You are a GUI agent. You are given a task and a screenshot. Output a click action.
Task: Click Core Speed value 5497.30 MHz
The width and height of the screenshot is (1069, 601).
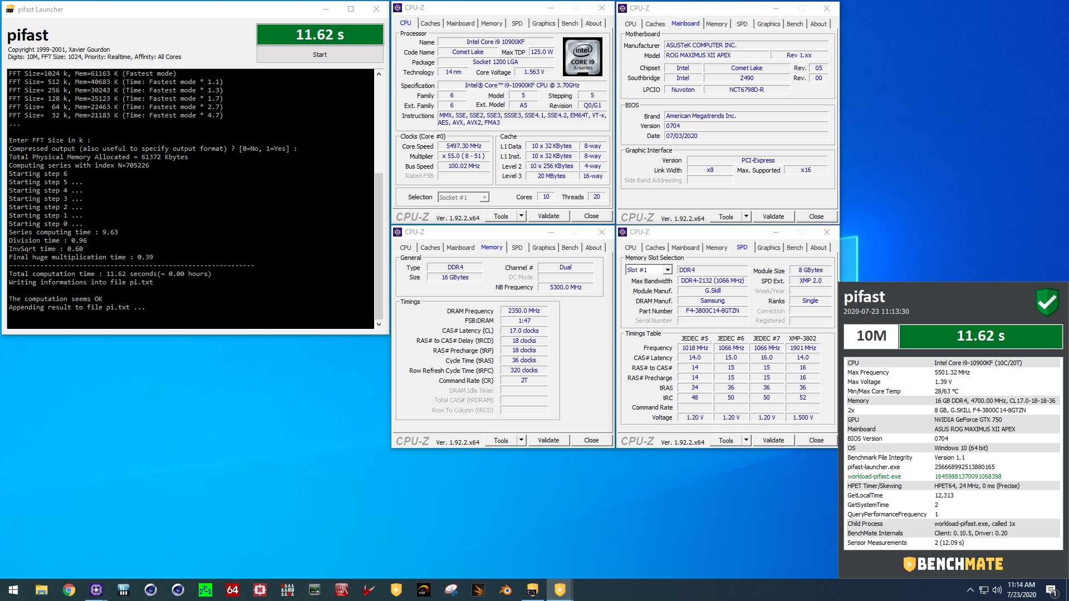464,146
